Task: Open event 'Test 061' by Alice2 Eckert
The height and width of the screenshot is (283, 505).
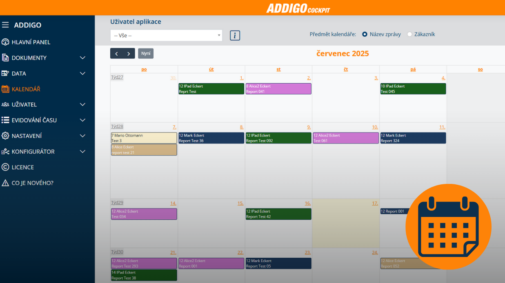Action: click(346, 138)
